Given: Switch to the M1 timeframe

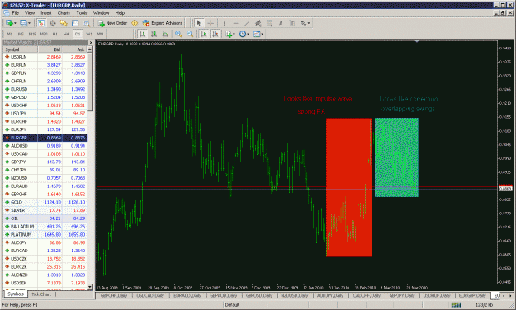Looking at the screenshot, I should point(10,34).
